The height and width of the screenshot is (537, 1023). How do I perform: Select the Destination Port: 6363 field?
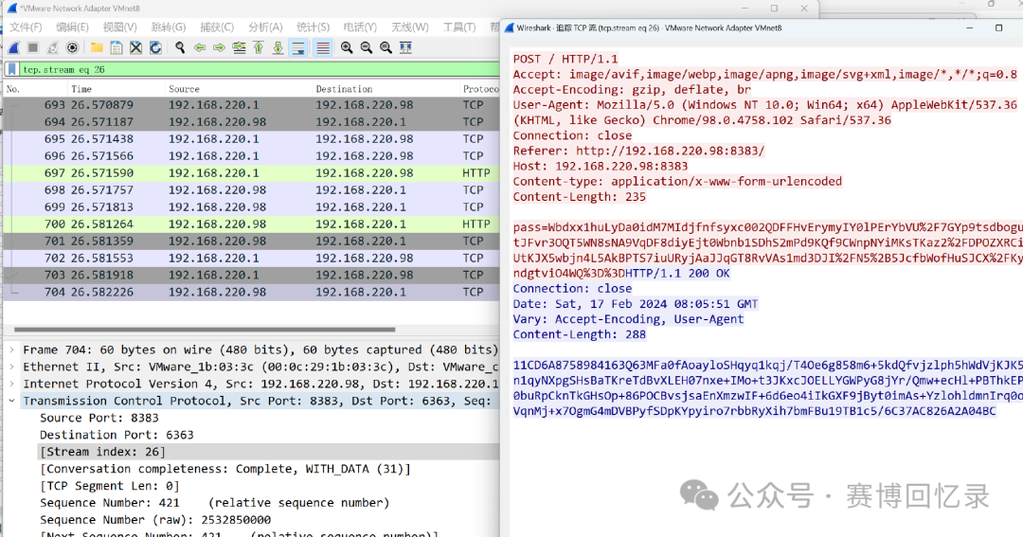[117, 435]
